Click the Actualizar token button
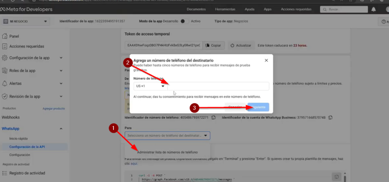The width and height of the screenshot is (389, 182). (241, 45)
